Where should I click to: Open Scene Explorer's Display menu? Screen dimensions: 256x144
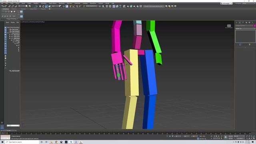(12, 22)
